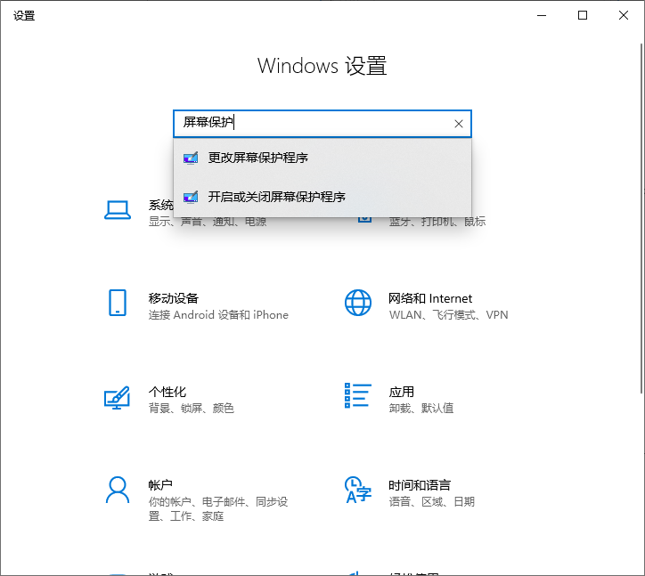Click the 连接 Android 设备和 iPhone description

pyautogui.click(x=218, y=315)
